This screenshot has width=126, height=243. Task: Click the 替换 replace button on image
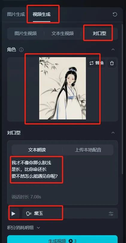(x=96, y=63)
